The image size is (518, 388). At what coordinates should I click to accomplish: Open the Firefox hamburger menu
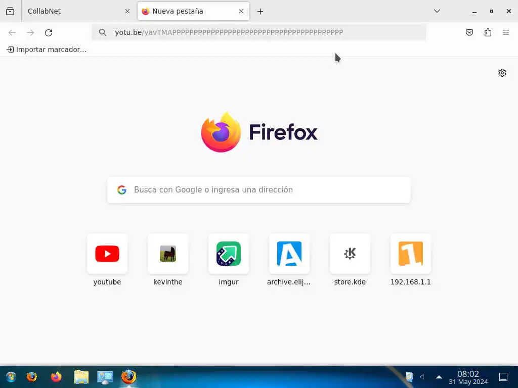(x=506, y=32)
